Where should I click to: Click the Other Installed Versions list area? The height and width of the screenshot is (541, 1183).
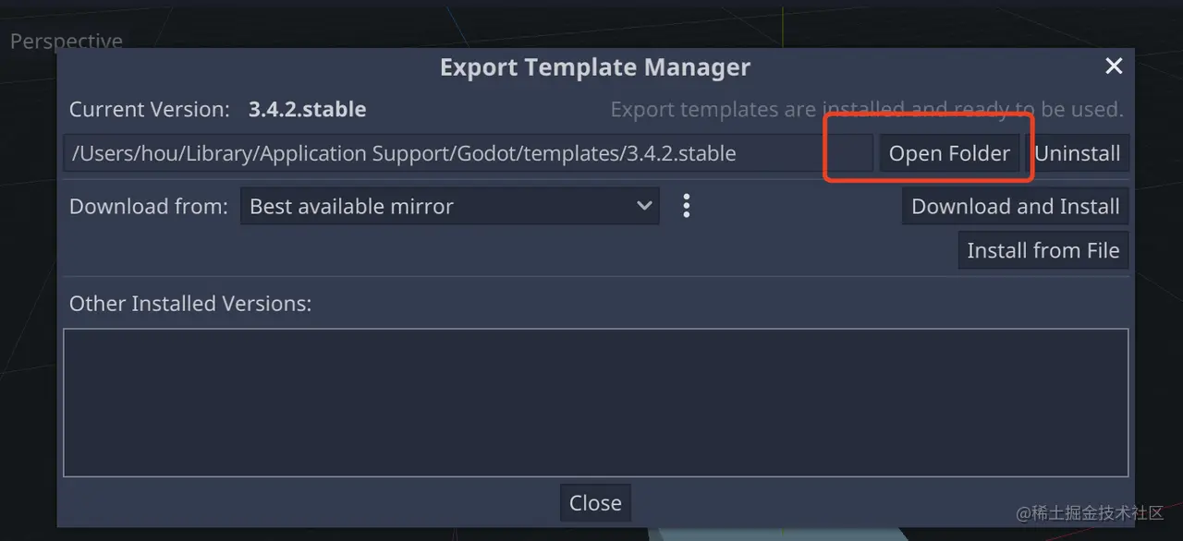point(595,402)
